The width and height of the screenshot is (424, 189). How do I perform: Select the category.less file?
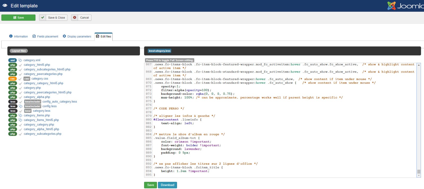(x=42, y=111)
